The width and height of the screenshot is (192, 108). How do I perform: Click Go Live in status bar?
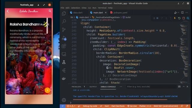(132, 106)
